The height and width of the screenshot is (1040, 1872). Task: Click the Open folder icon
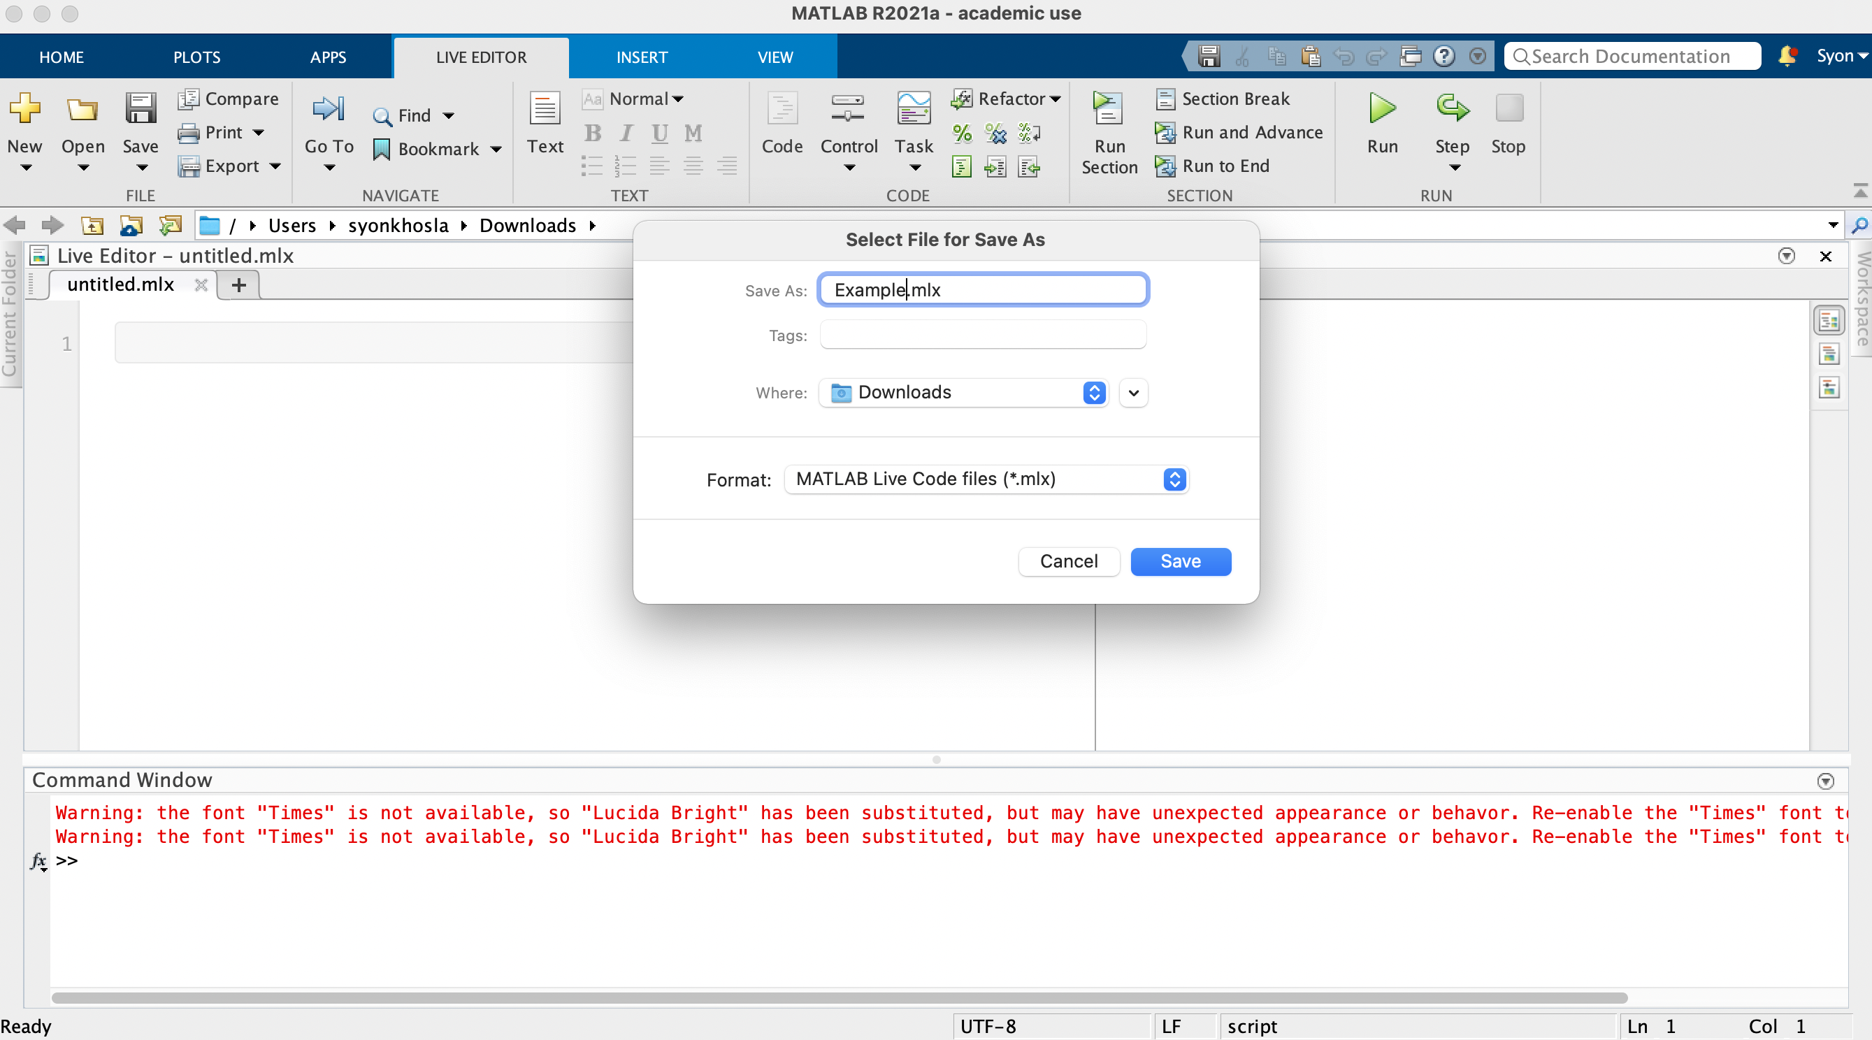click(82, 109)
